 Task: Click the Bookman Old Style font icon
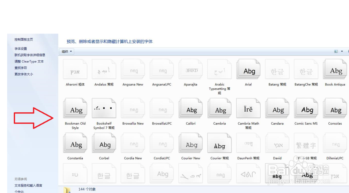(x=75, y=108)
